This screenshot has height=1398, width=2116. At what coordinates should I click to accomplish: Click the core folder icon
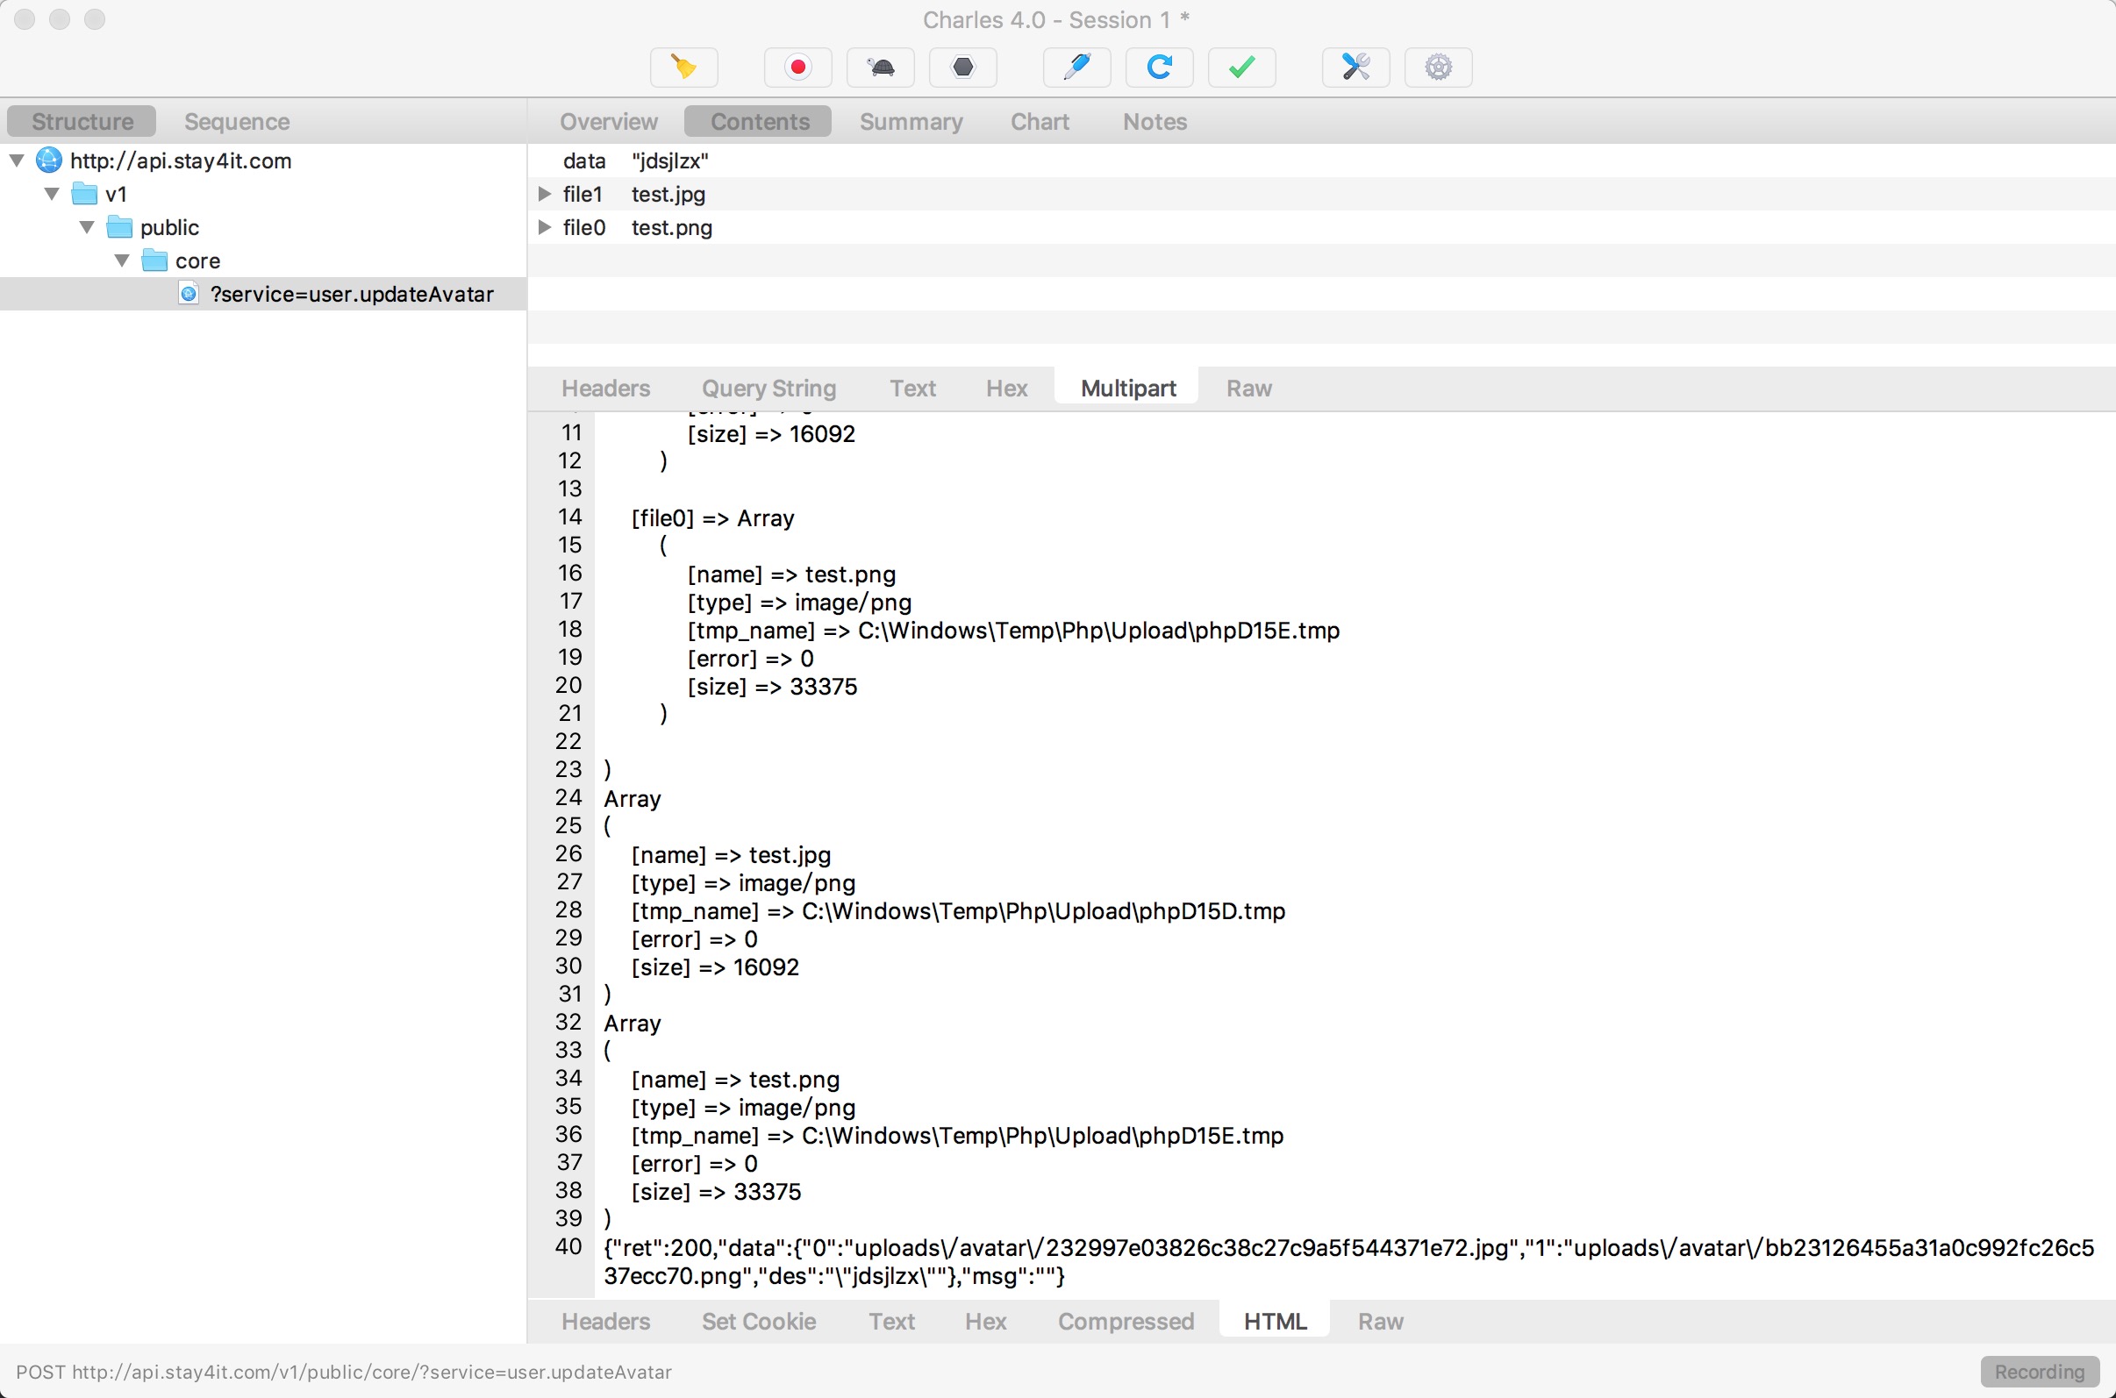tap(154, 260)
